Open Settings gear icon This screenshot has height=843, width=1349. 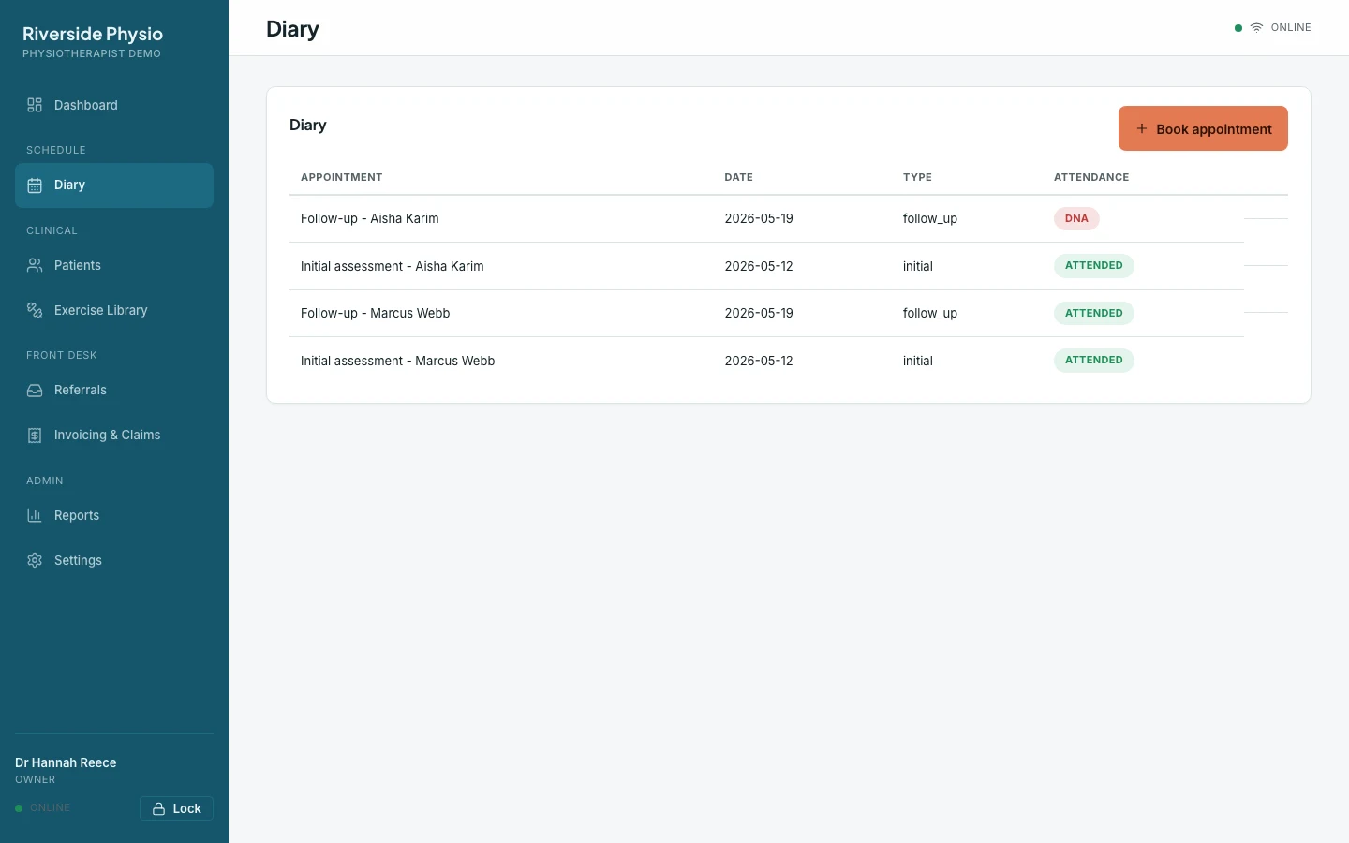pyautogui.click(x=35, y=561)
